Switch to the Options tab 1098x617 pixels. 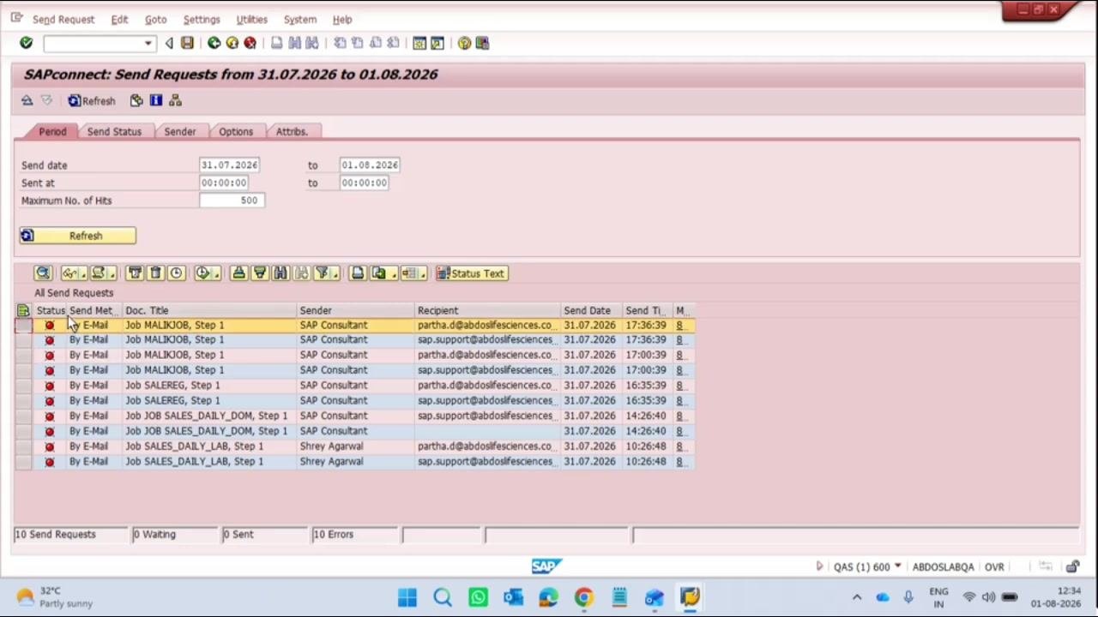[x=236, y=132]
